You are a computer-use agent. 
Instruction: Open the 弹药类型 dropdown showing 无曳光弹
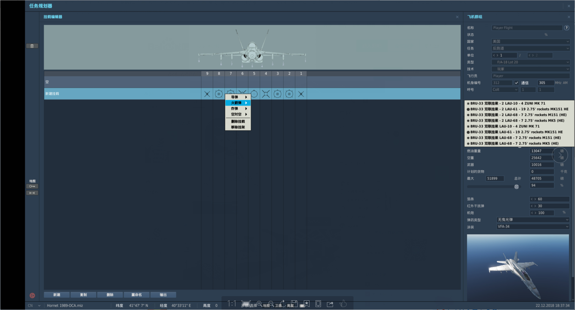tap(533, 220)
